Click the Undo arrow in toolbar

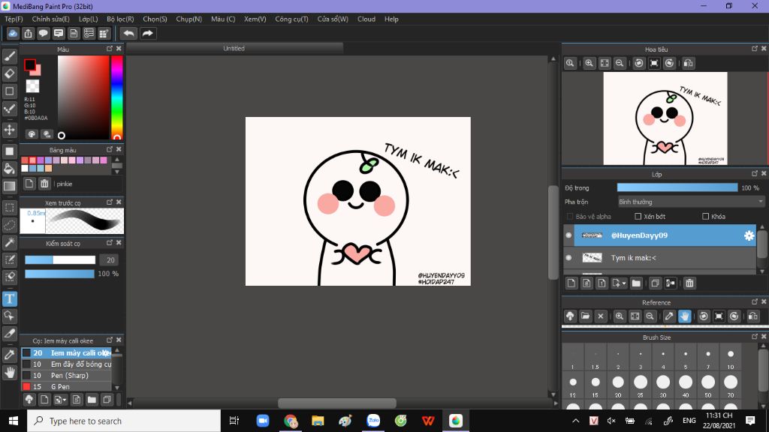coord(129,33)
